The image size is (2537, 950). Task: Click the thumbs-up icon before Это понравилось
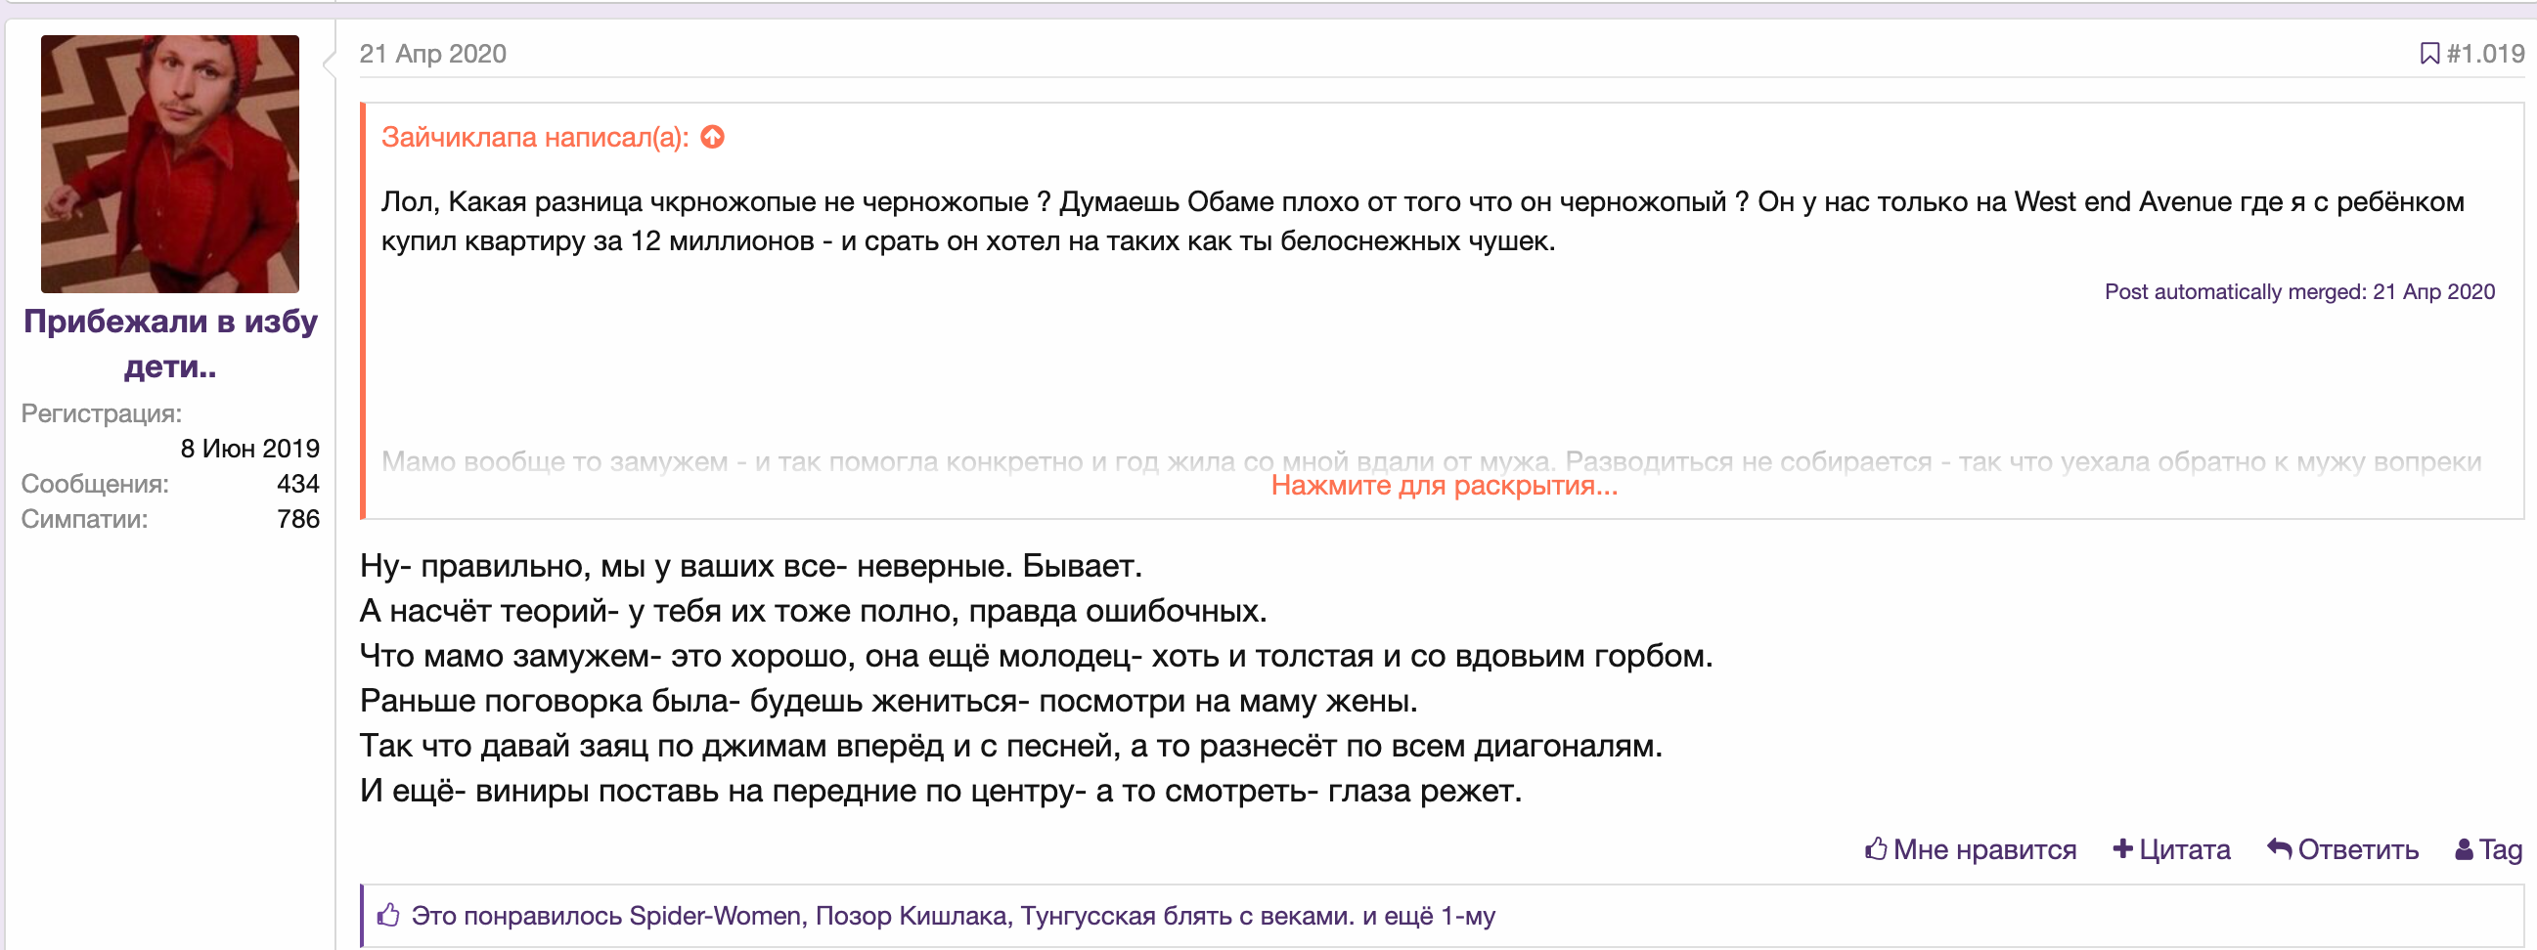click(x=388, y=916)
